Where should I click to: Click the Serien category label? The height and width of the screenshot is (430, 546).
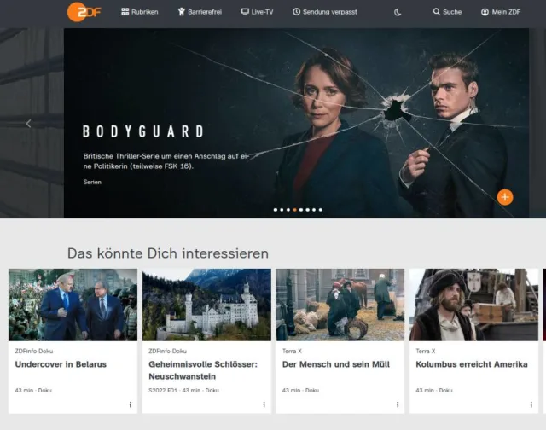[x=92, y=182]
